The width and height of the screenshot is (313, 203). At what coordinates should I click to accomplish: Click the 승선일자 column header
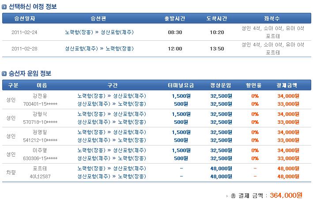tap(25, 18)
